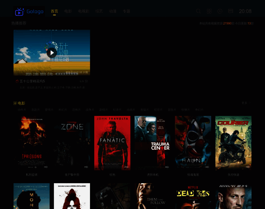Image resolution: width=265 pixels, height=209 pixels.
Task: Open the ZONE movie poster
Action: [72, 143]
